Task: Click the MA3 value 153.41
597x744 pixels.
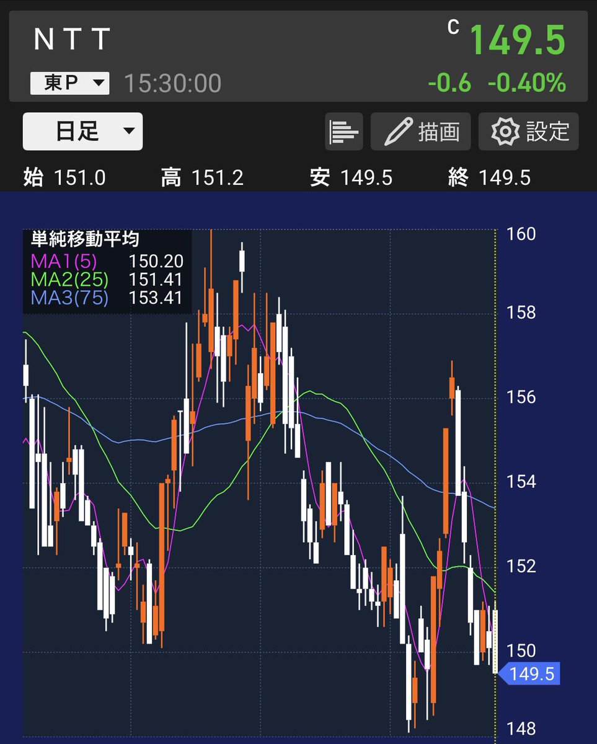Action: (156, 298)
